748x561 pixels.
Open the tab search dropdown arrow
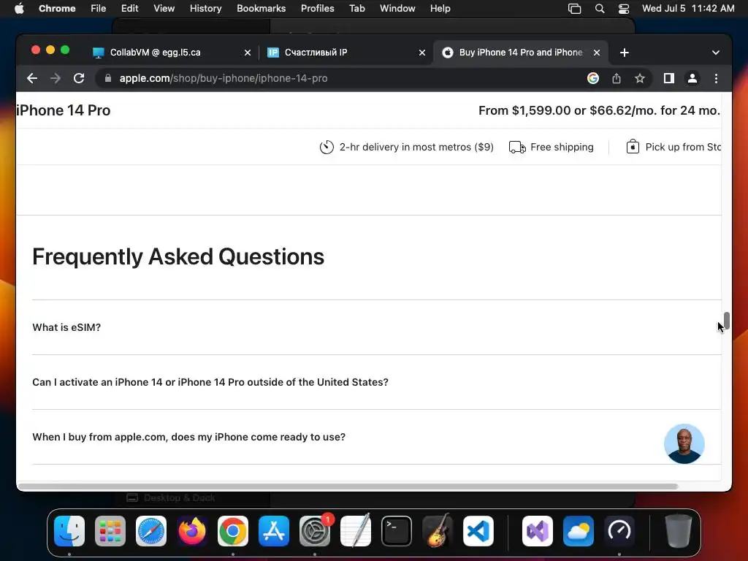(x=715, y=53)
